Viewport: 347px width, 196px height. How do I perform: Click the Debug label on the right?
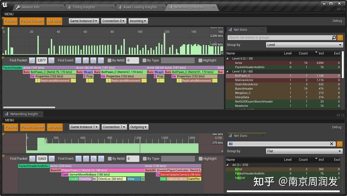click(x=337, y=21)
